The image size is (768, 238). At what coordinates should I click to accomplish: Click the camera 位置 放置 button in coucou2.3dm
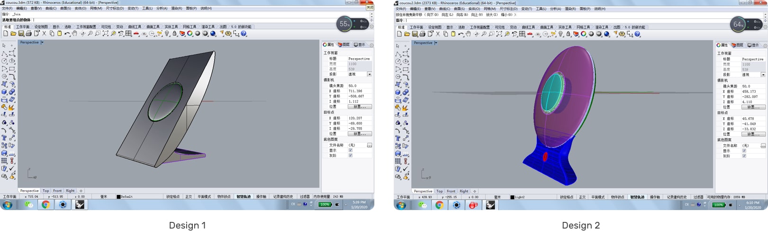(753, 107)
